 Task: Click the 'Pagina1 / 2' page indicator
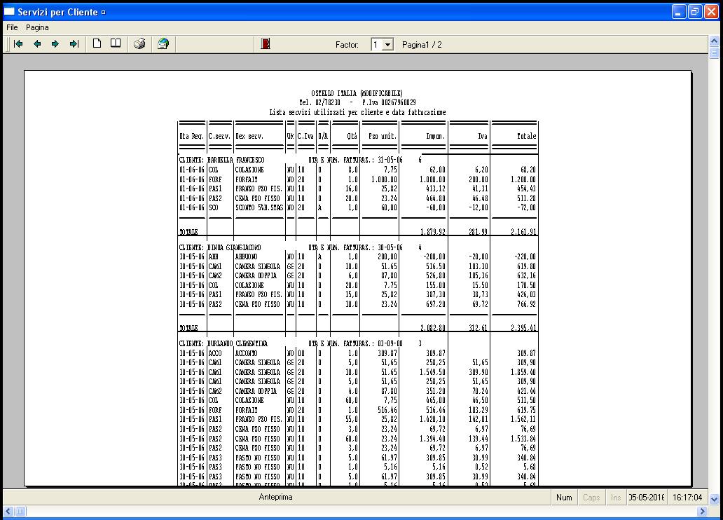[x=422, y=45]
